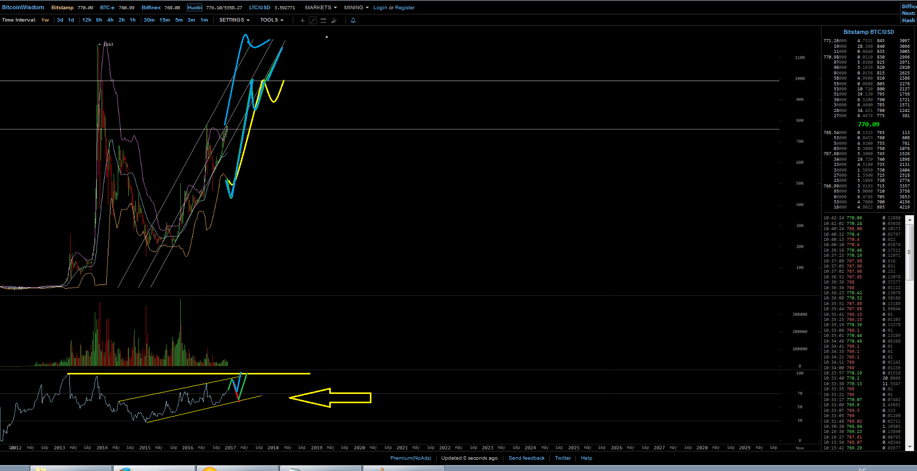
Task: Click the Hash rate stats label
Action: click(908, 21)
